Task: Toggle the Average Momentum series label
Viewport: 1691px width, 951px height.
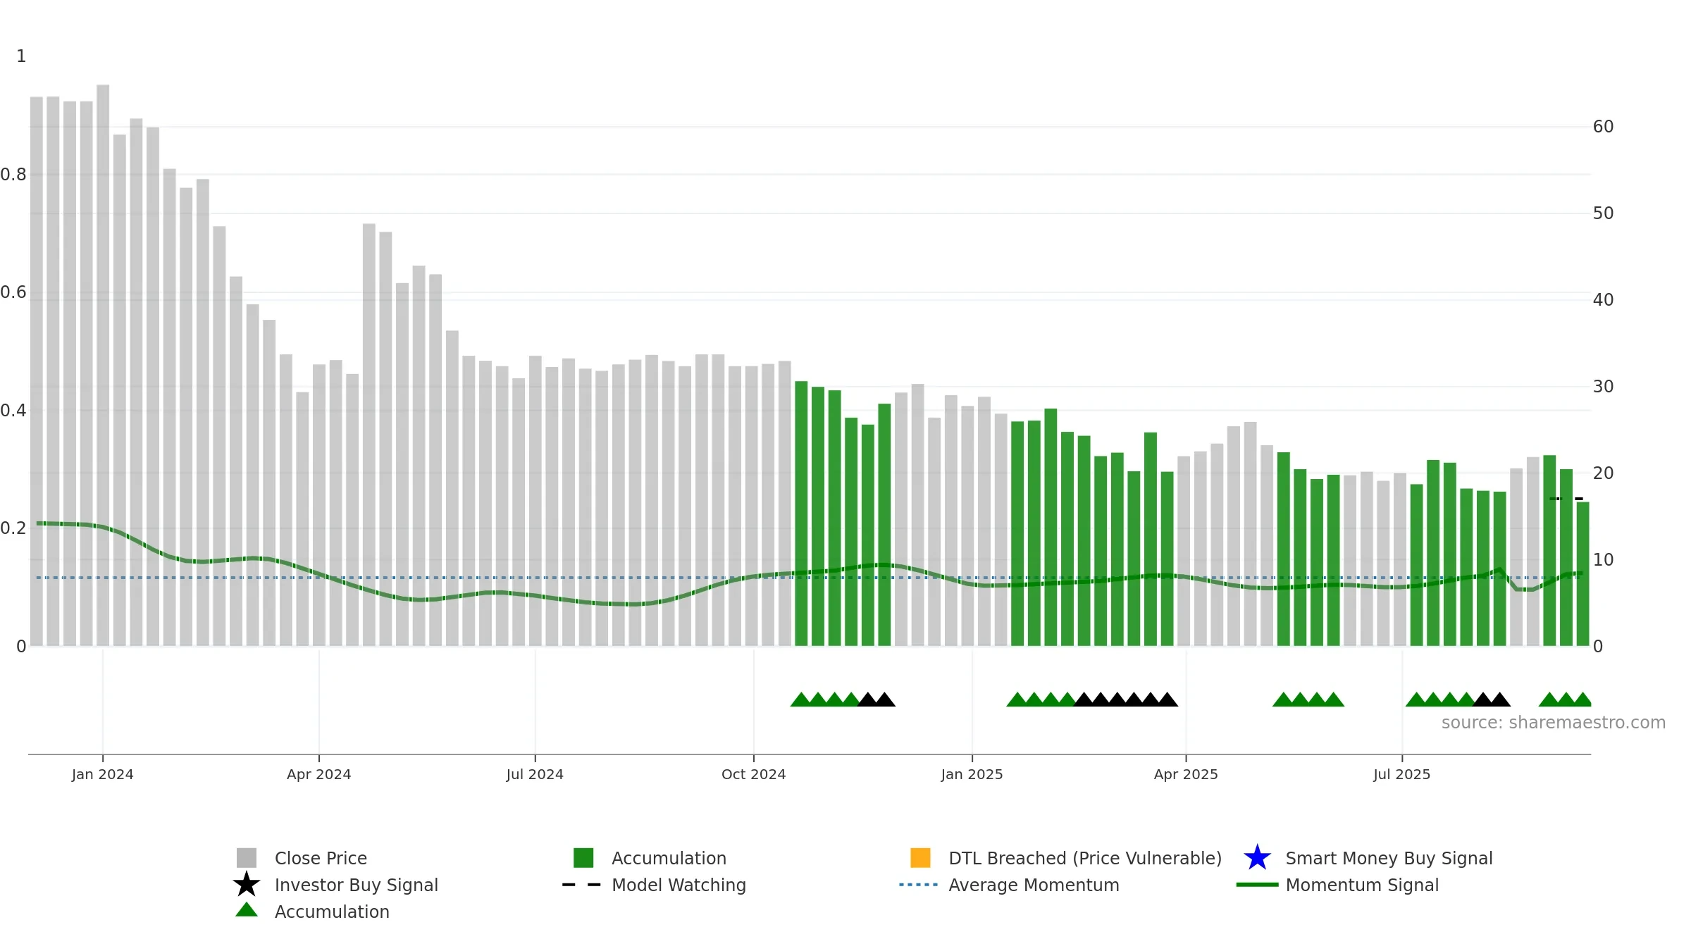Action: [1034, 885]
